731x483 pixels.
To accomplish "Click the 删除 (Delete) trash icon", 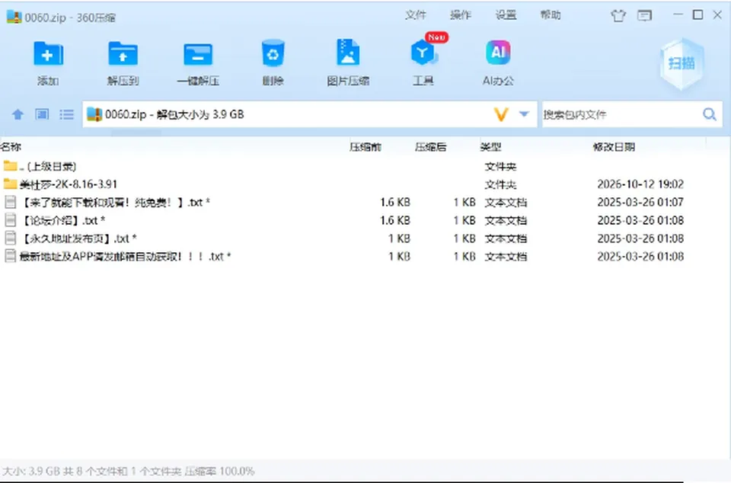I will coord(273,53).
